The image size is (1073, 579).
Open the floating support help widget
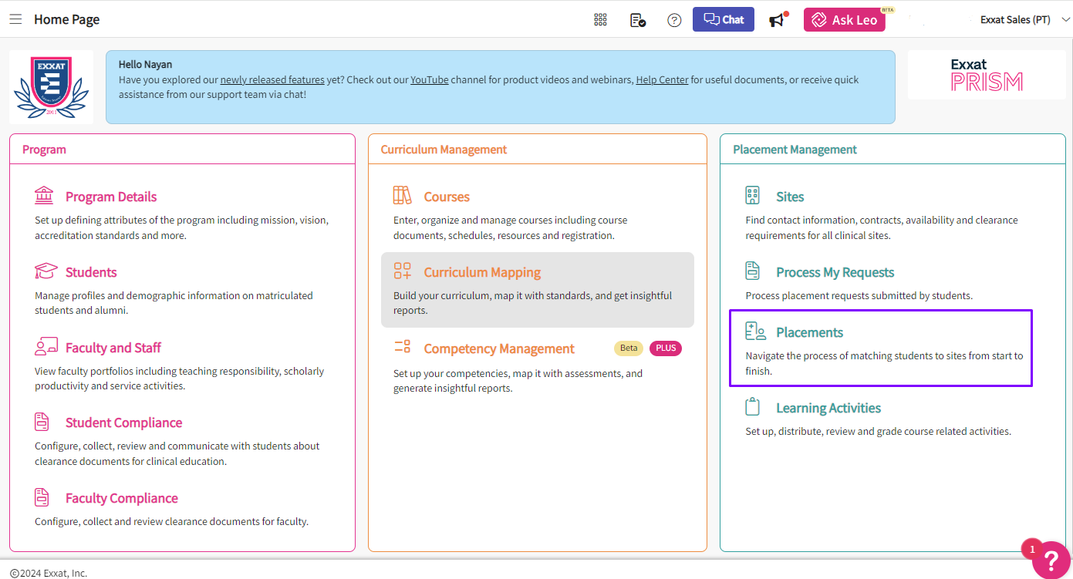tap(1051, 558)
